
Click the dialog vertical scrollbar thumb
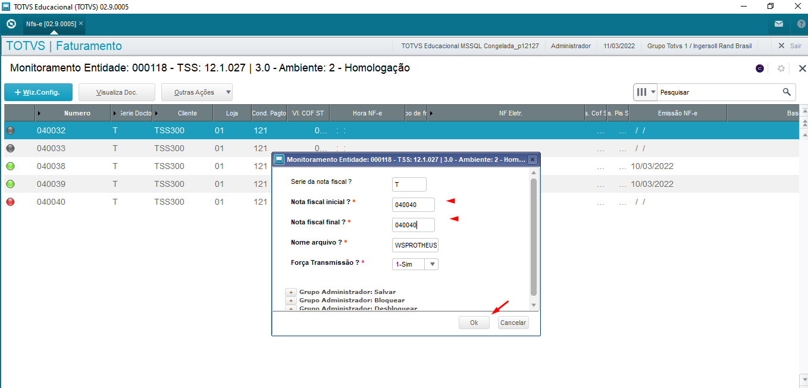tap(534, 236)
